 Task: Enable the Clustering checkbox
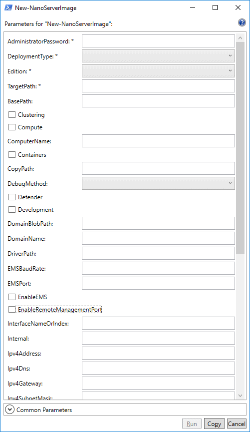coord(12,114)
